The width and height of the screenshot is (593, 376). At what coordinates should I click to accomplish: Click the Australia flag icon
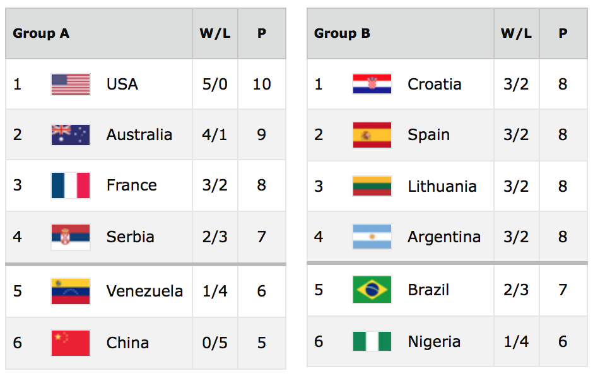pos(71,135)
